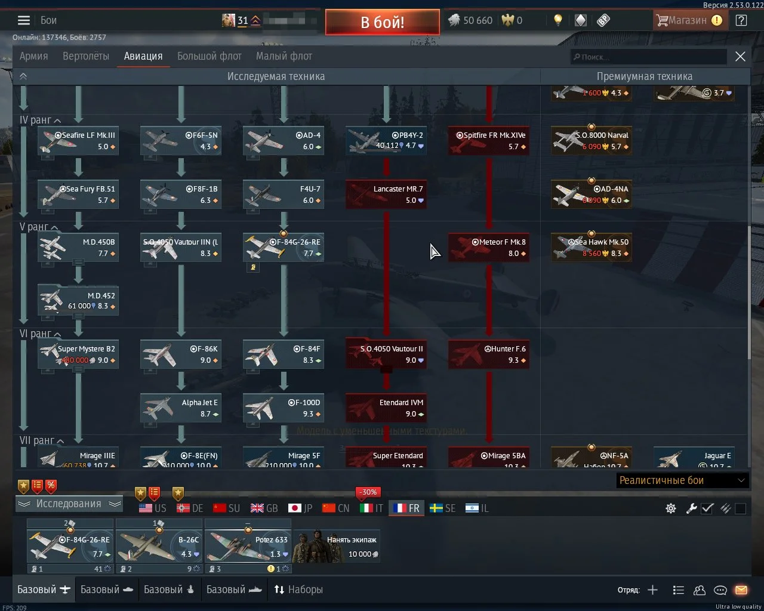Select the Базовый warship preset

click(235, 590)
